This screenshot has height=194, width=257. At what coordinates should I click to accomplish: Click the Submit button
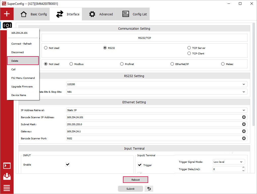(x=130, y=189)
